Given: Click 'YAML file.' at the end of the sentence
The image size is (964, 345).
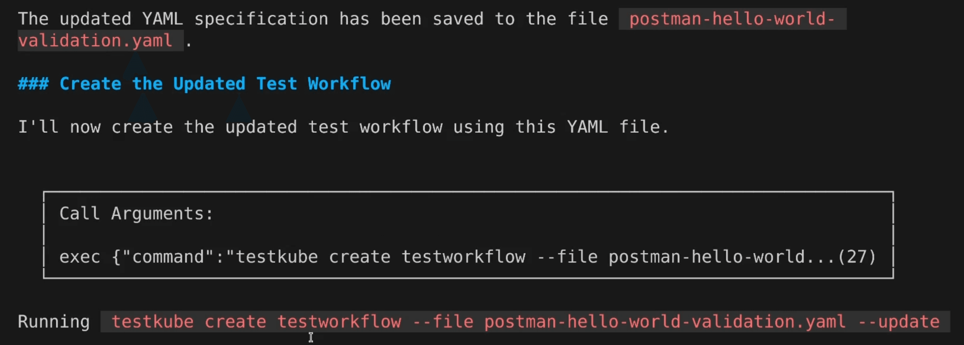Looking at the screenshot, I should click(x=617, y=127).
